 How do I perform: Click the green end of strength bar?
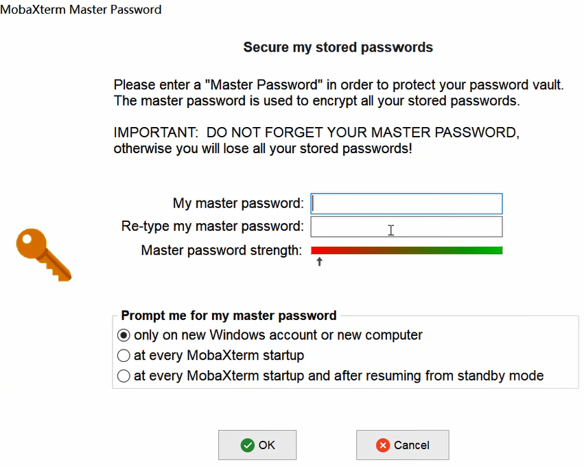(497, 250)
